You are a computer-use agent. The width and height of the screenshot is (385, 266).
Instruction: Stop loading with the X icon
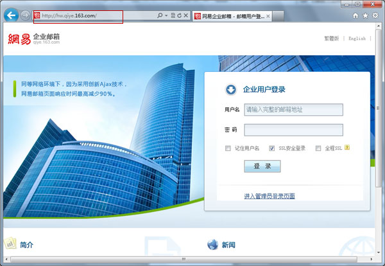[x=186, y=15]
